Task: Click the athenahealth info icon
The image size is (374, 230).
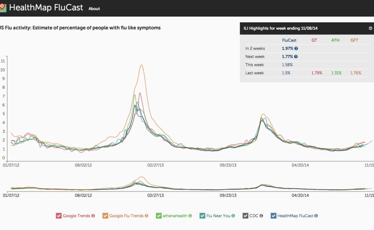Action: (x=190, y=216)
